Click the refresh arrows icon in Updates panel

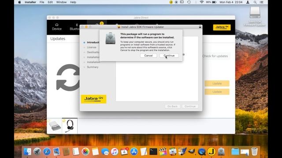point(68,77)
